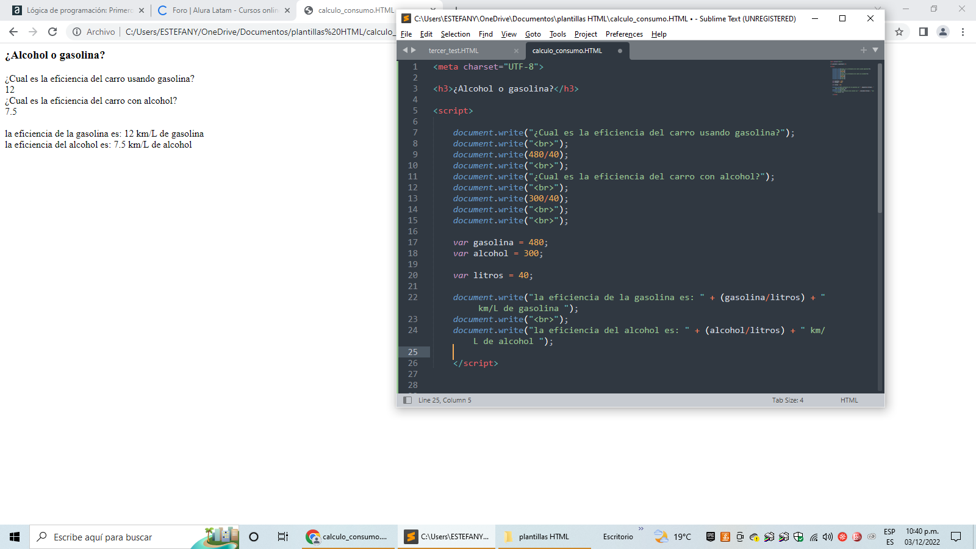Click the code minimap in Sublime
Screen dimensions: 976x549
[852, 77]
